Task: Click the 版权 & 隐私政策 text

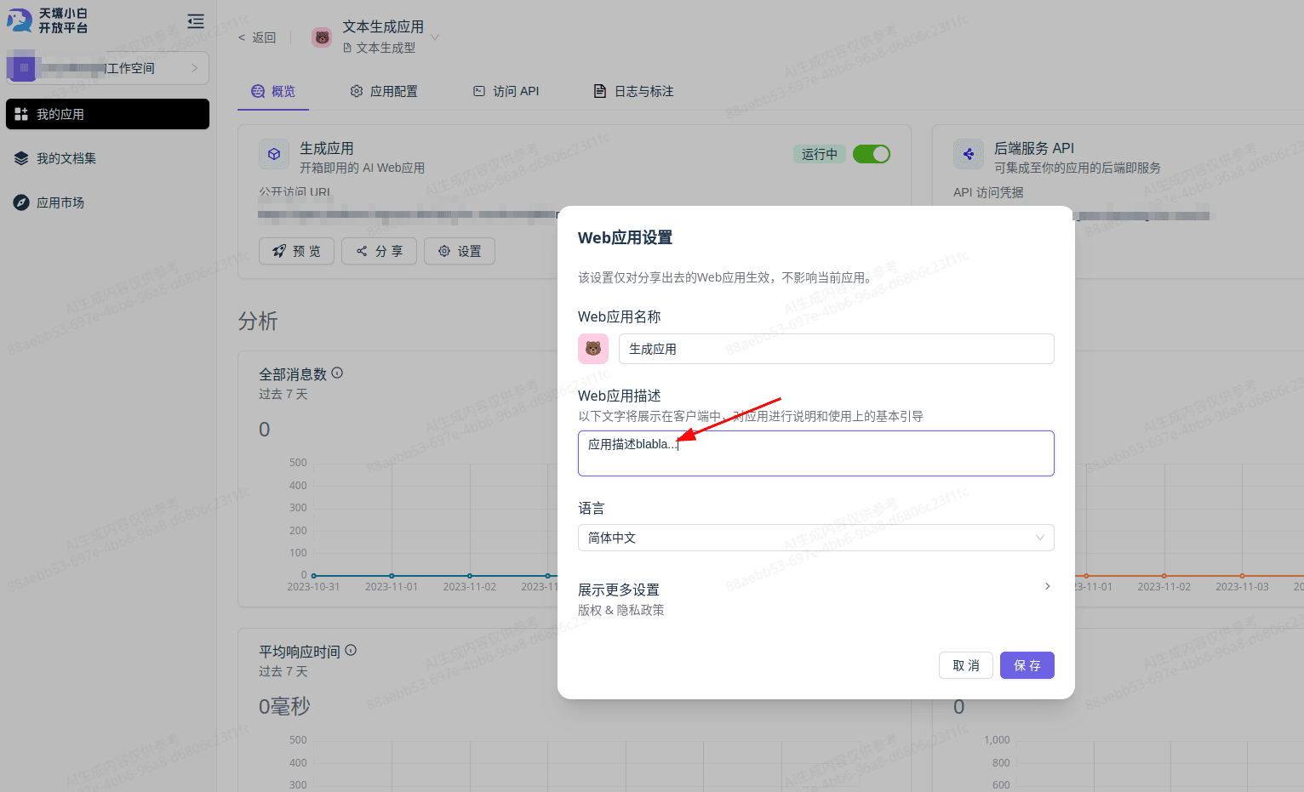Action: coord(621,610)
